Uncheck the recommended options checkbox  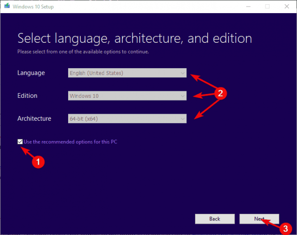[x=20, y=141]
